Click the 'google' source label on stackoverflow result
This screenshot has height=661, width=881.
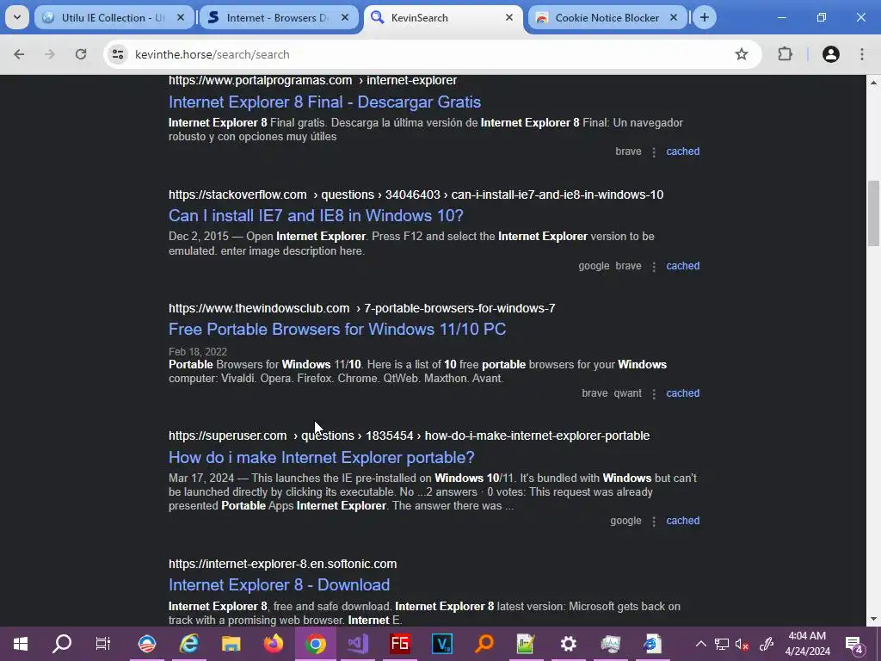click(x=594, y=266)
